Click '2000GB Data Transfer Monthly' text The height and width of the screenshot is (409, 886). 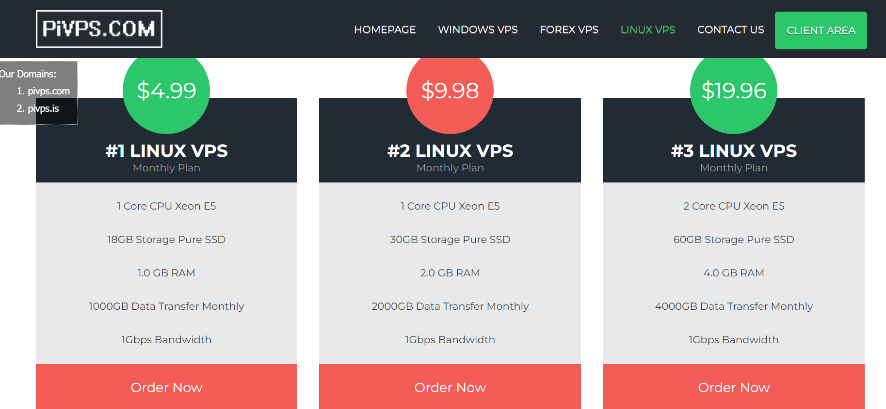pos(450,306)
